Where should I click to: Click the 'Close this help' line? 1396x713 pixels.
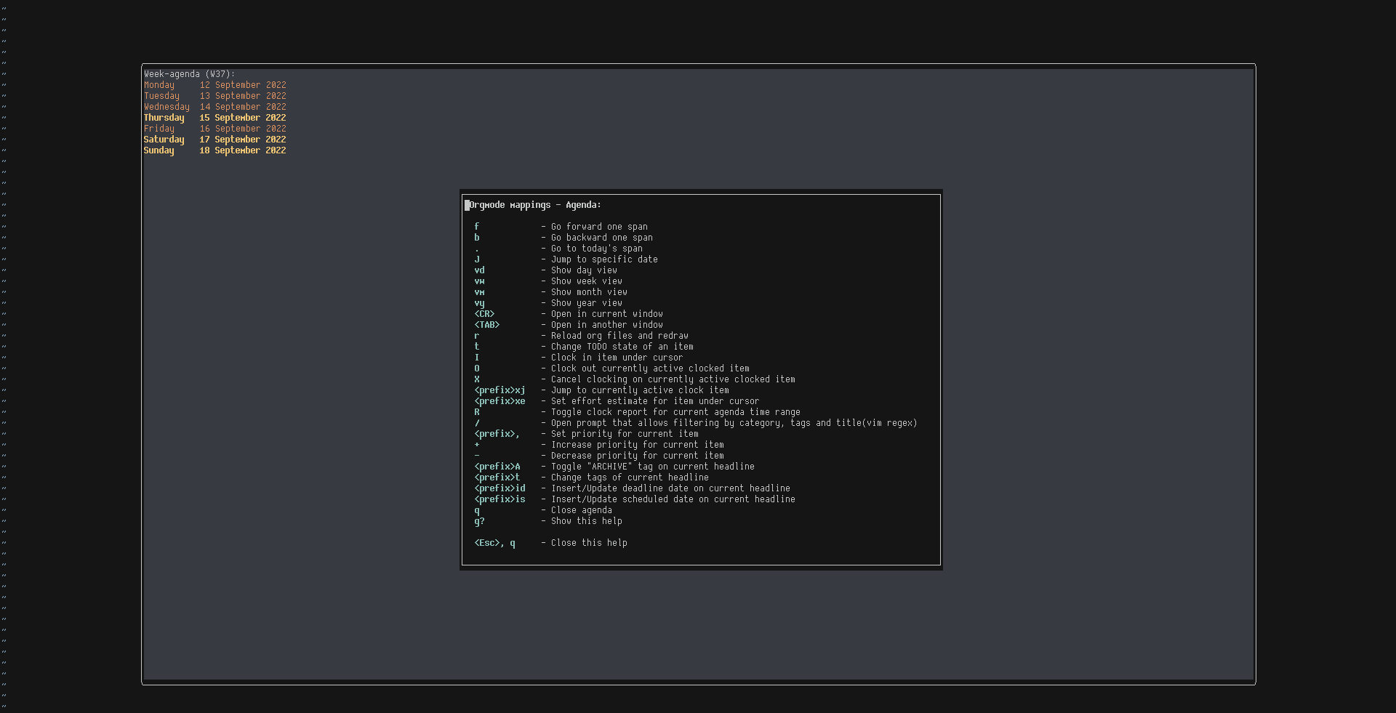550,543
